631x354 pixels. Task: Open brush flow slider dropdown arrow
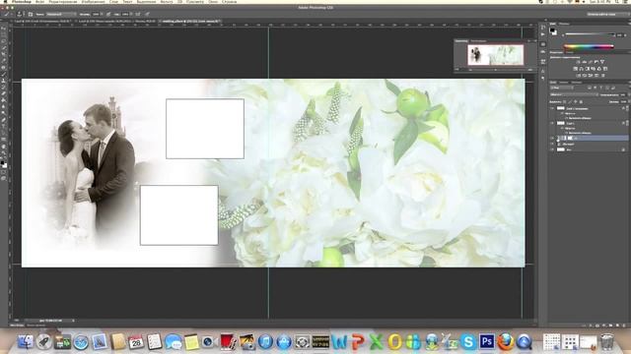pyautogui.click(x=131, y=14)
